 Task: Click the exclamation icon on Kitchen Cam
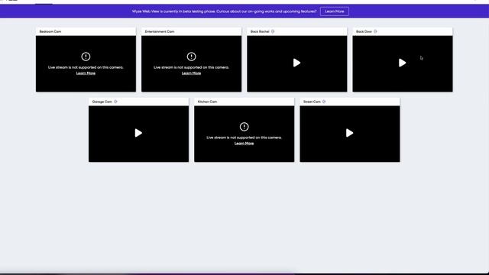click(x=244, y=127)
